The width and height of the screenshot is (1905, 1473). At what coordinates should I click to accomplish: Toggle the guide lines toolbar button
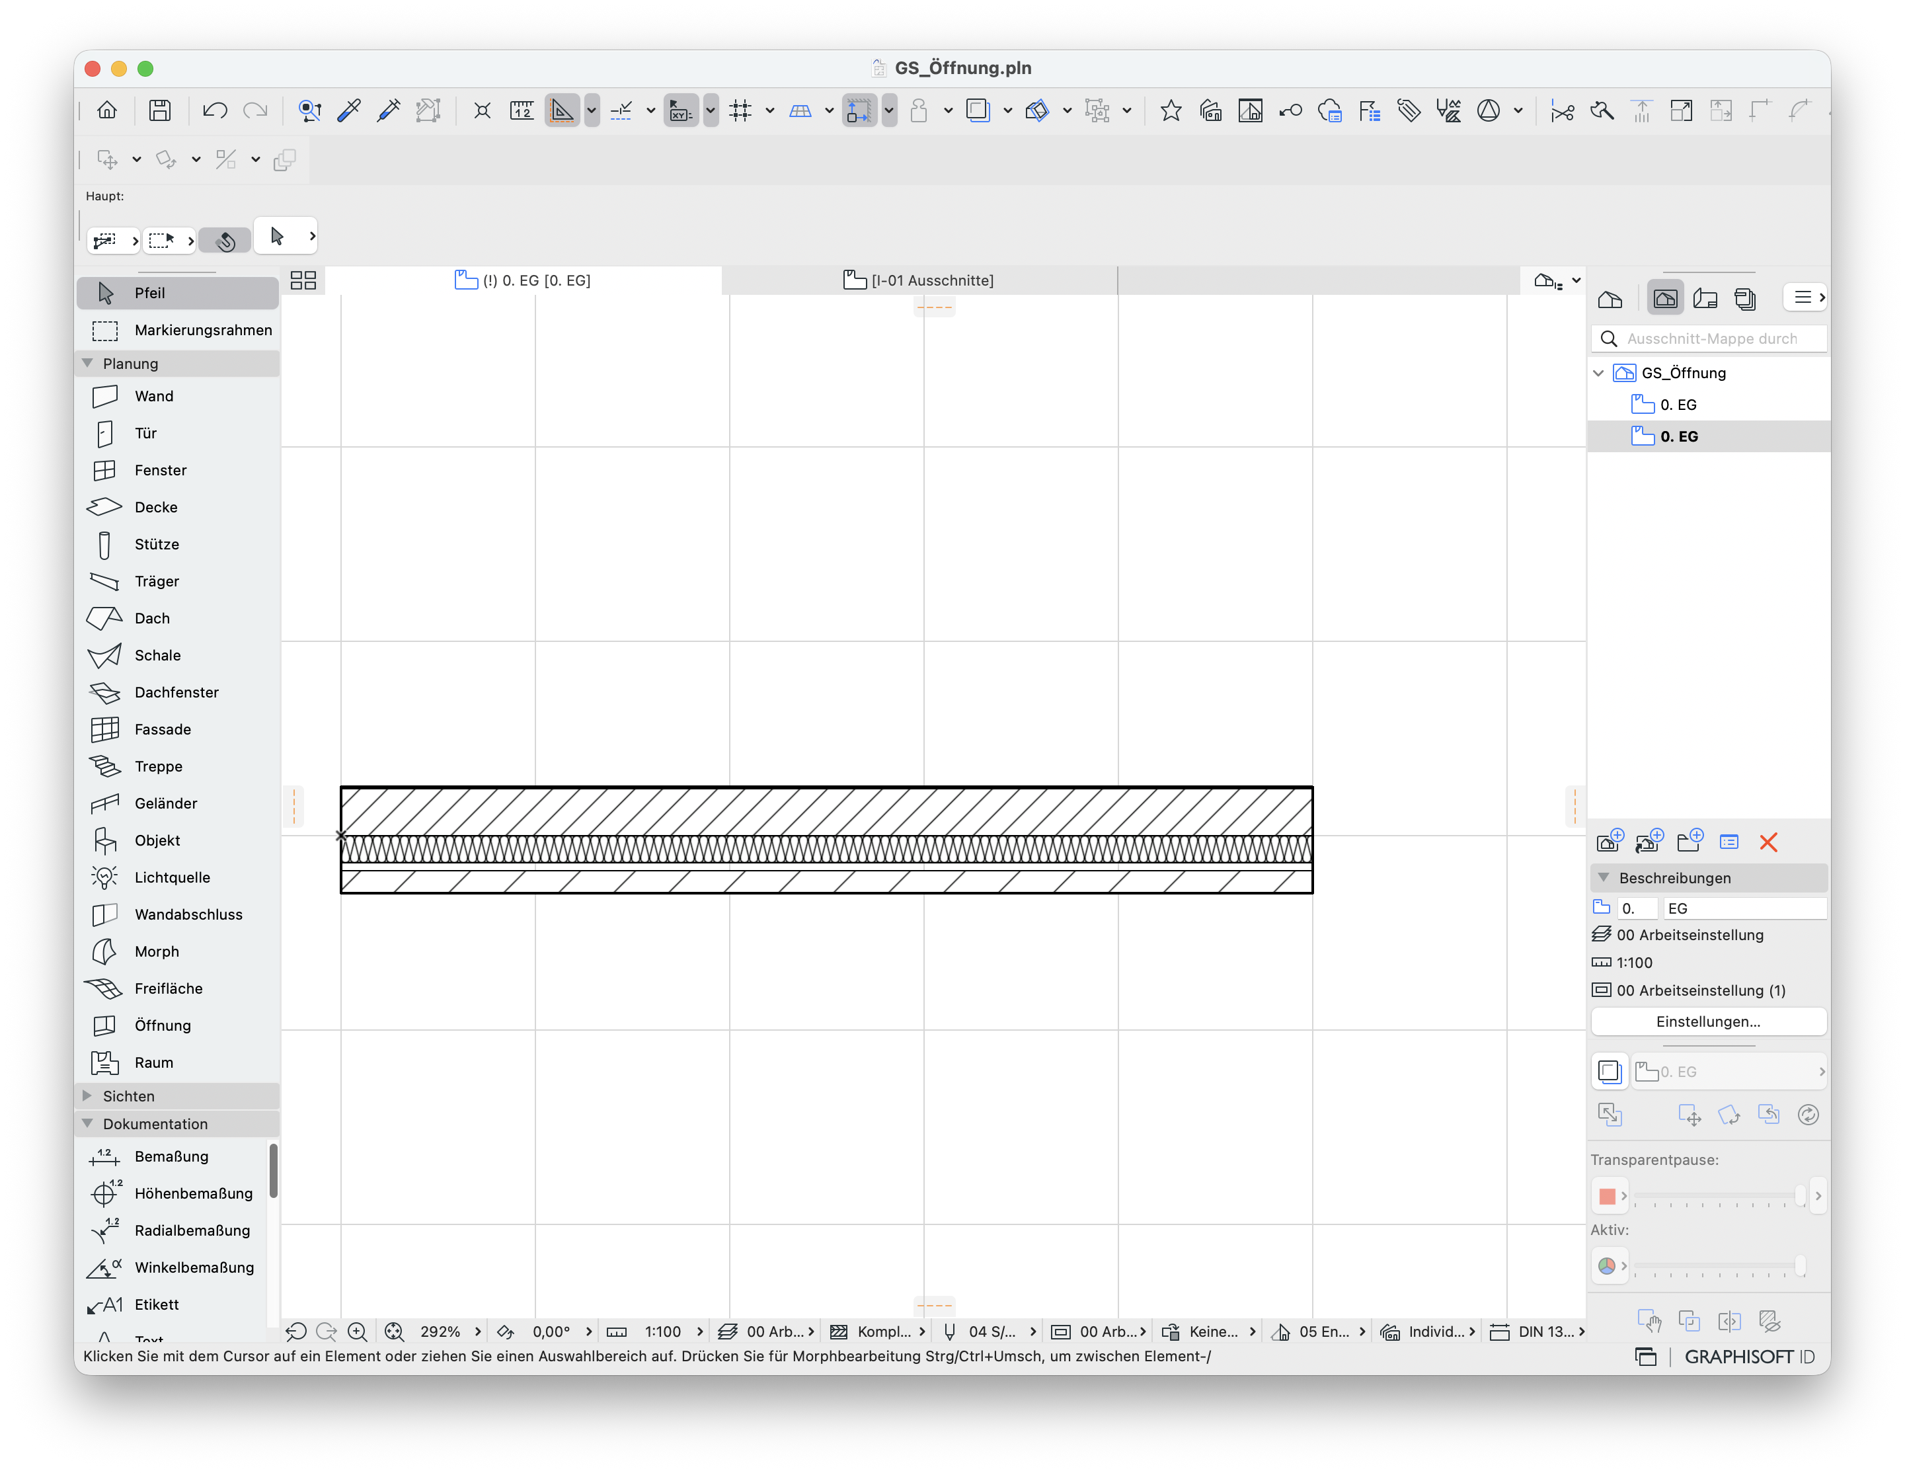pyautogui.click(x=563, y=111)
